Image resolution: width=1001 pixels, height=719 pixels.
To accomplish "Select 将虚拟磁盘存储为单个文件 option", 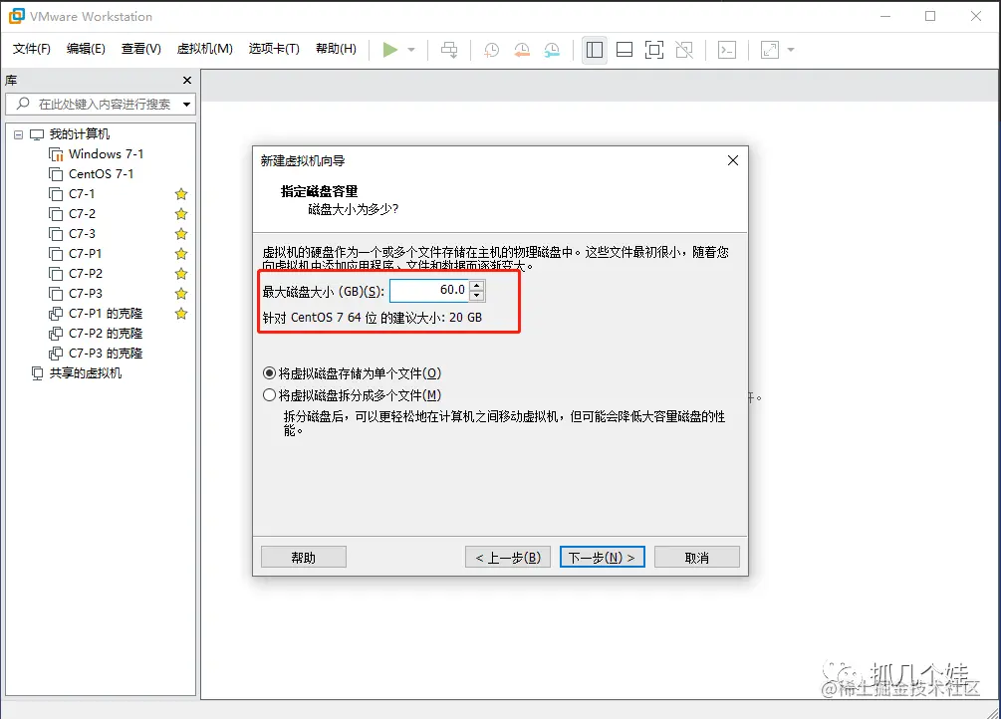I will (352, 372).
